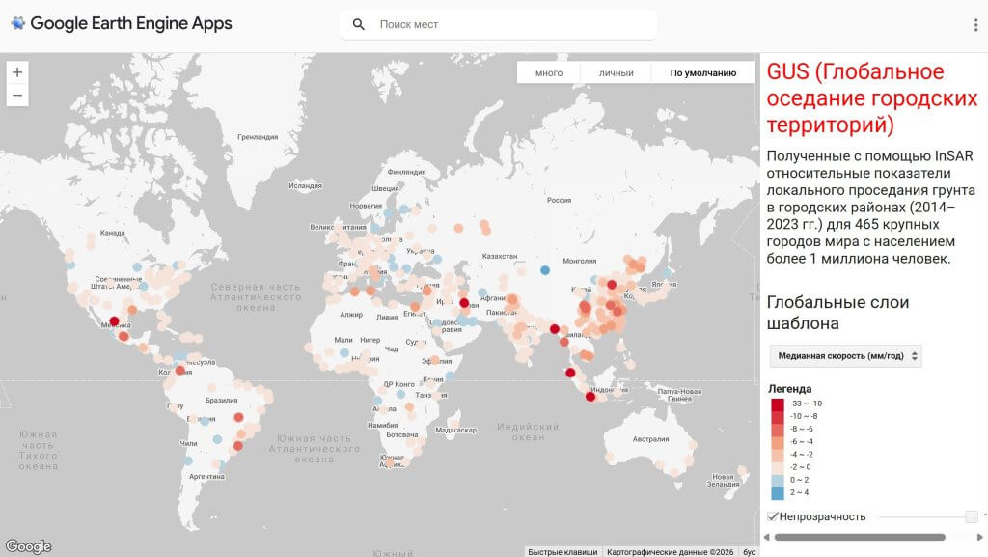Zoom out with the minus map button
This screenshot has height=557, width=988.
[17, 96]
